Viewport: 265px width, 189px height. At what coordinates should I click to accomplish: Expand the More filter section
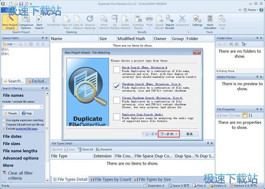(8, 165)
